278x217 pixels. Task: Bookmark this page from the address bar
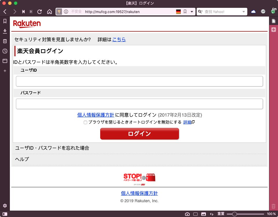click(x=185, y=12)
